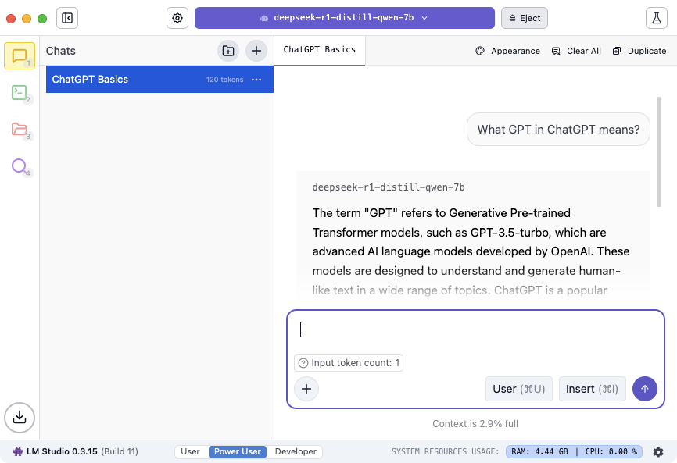The width and height of the screenshot is (677, 463).
Task: Select the ChatGPT Basics tab
Action: point(320,50)
